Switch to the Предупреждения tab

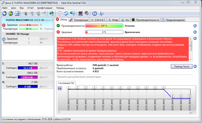(173, 20)
